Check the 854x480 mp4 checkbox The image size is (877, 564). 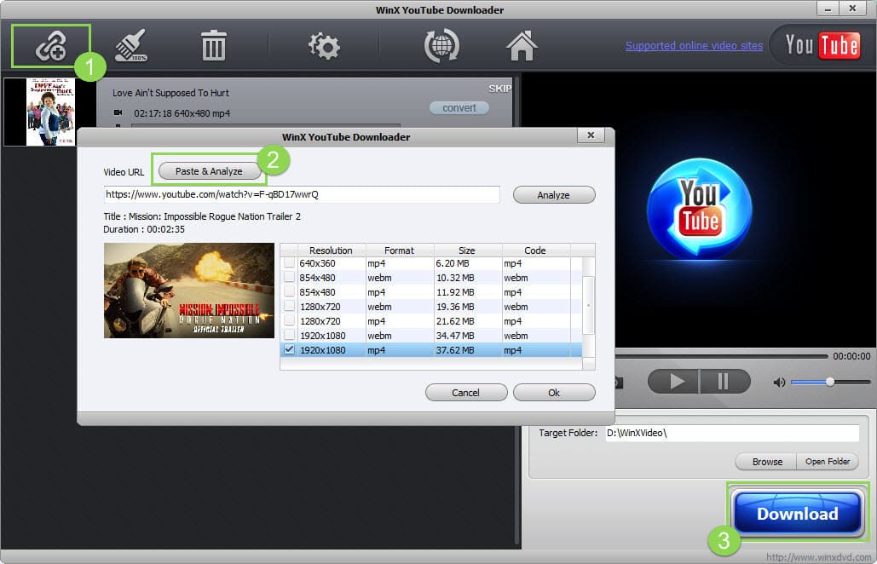point(289,291)
